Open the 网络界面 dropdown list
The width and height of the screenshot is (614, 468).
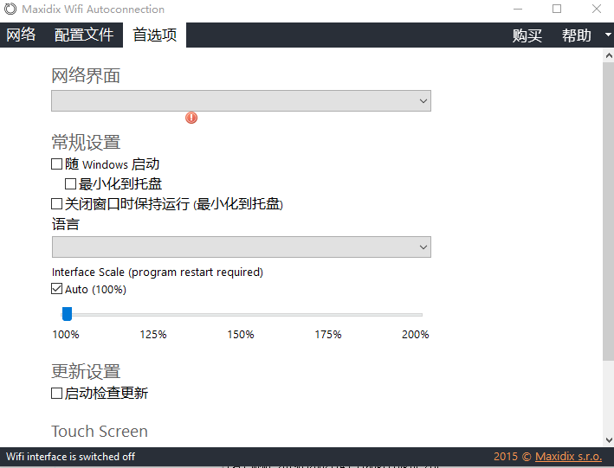tap(241, 101)
